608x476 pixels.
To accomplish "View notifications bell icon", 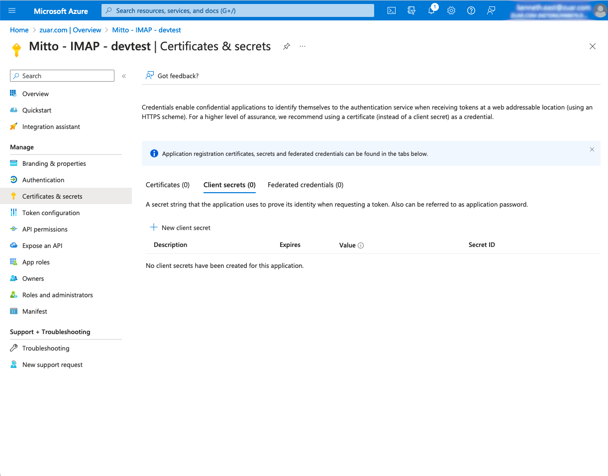I will pyautogui.click(x=431, y=10).
